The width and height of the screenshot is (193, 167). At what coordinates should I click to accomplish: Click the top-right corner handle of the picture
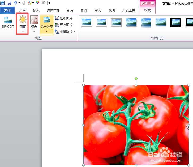[x=189, y=85]
